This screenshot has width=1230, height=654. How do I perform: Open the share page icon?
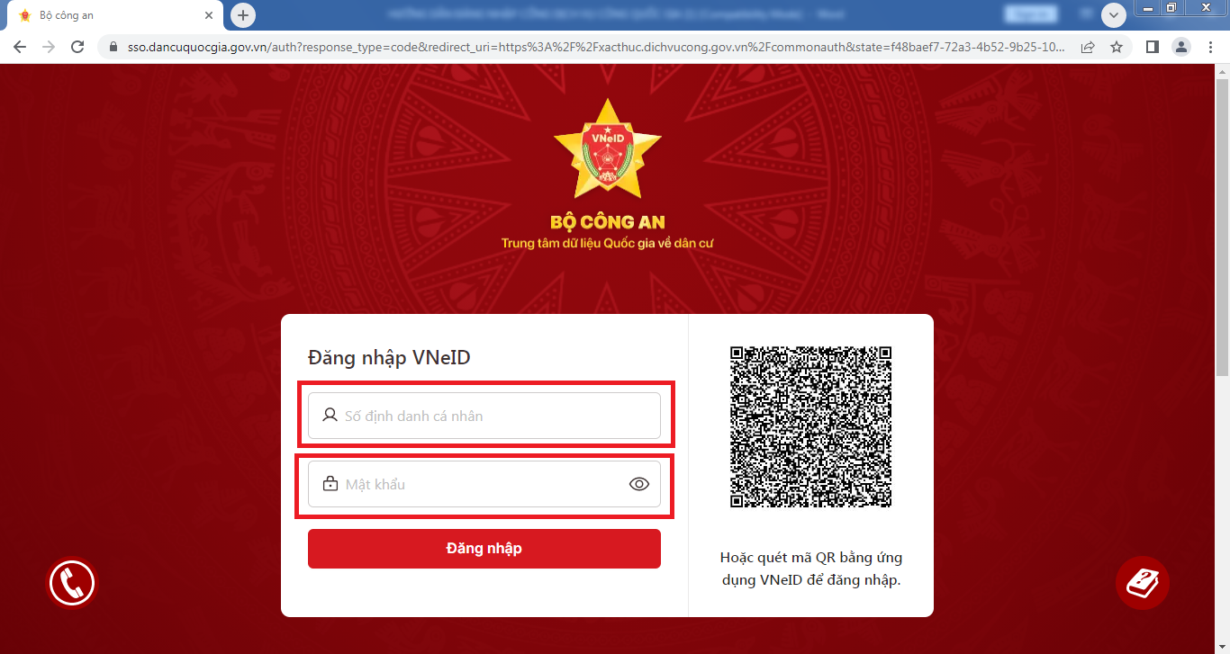tap(1088, 47)
